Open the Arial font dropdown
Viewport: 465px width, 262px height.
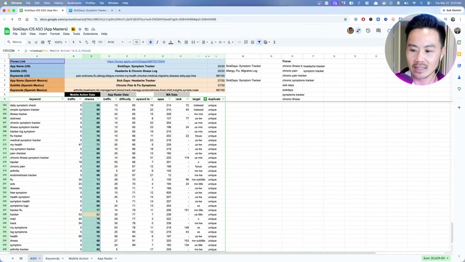tap(115, 42)
